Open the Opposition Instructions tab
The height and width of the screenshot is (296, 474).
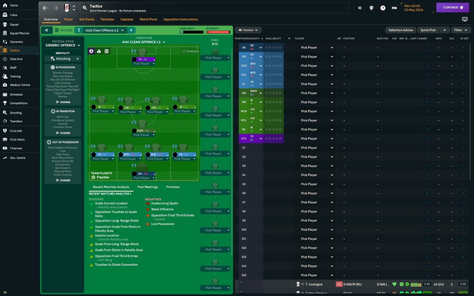(x=181, y=19)
